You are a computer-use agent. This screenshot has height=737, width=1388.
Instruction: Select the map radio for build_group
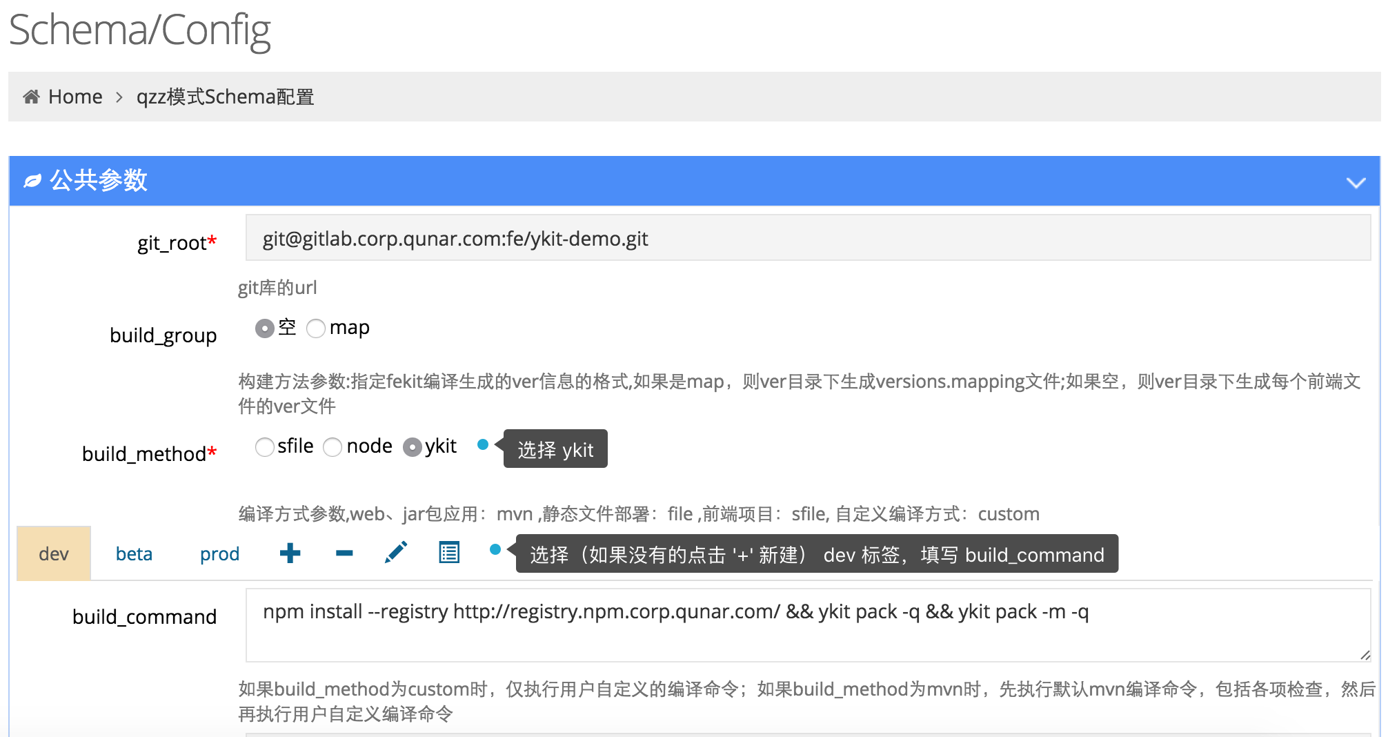pyautogui.click(x=317, y=328)
